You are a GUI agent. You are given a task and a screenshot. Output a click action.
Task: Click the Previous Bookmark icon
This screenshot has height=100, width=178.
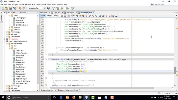[x=90, y=16]
